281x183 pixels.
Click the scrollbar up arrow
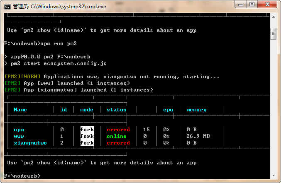click(x=274, y=17)
